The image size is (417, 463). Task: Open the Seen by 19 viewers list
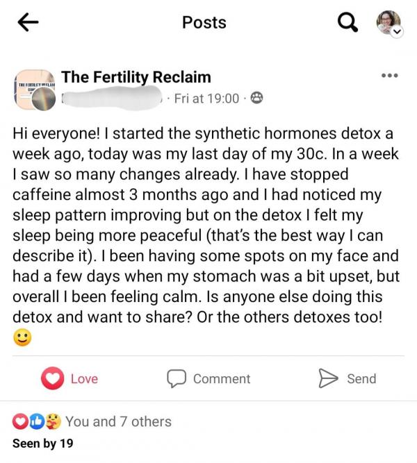[x=42, y=443]
